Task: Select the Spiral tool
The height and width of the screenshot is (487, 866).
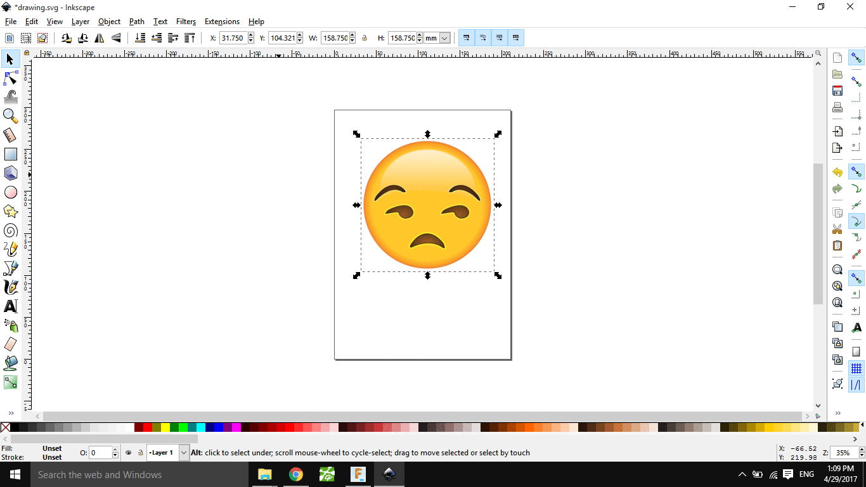Action: coord(10,230)
